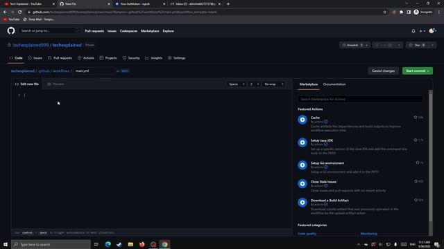Select the Edit new file tab
Viewport: 444px width, 249px height.
click(x=27, y=84)
